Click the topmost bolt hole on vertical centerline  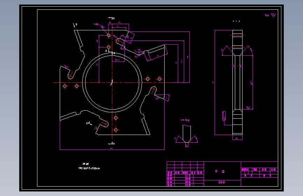(x=108, y=35)
